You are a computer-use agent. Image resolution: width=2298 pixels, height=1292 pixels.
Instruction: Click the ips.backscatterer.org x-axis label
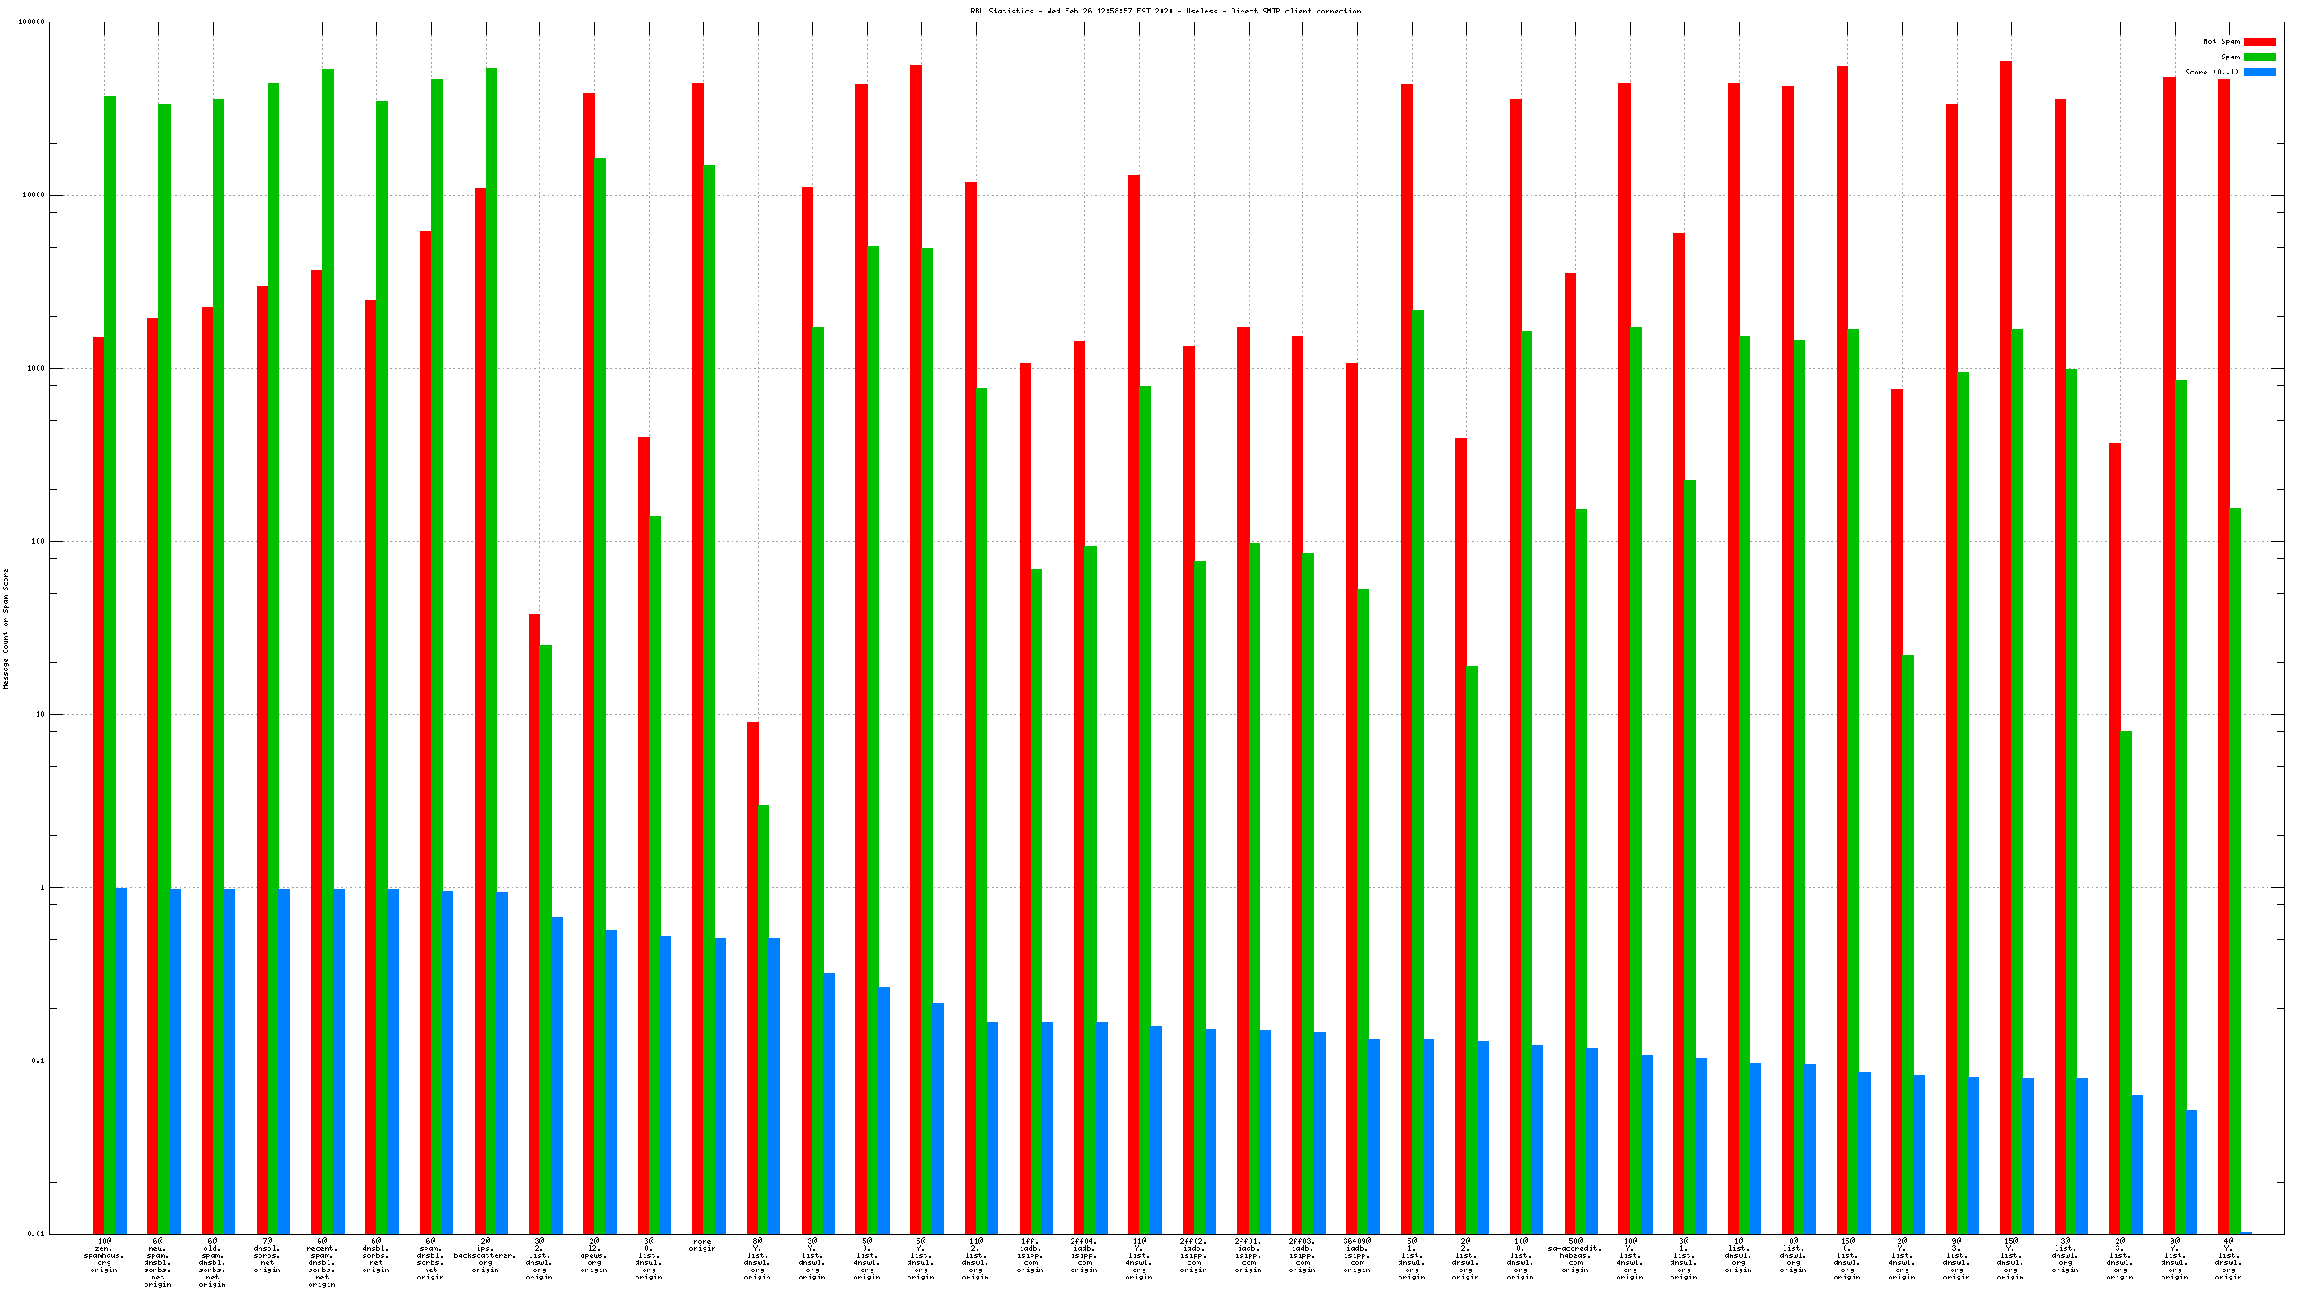pos(485,1255)
